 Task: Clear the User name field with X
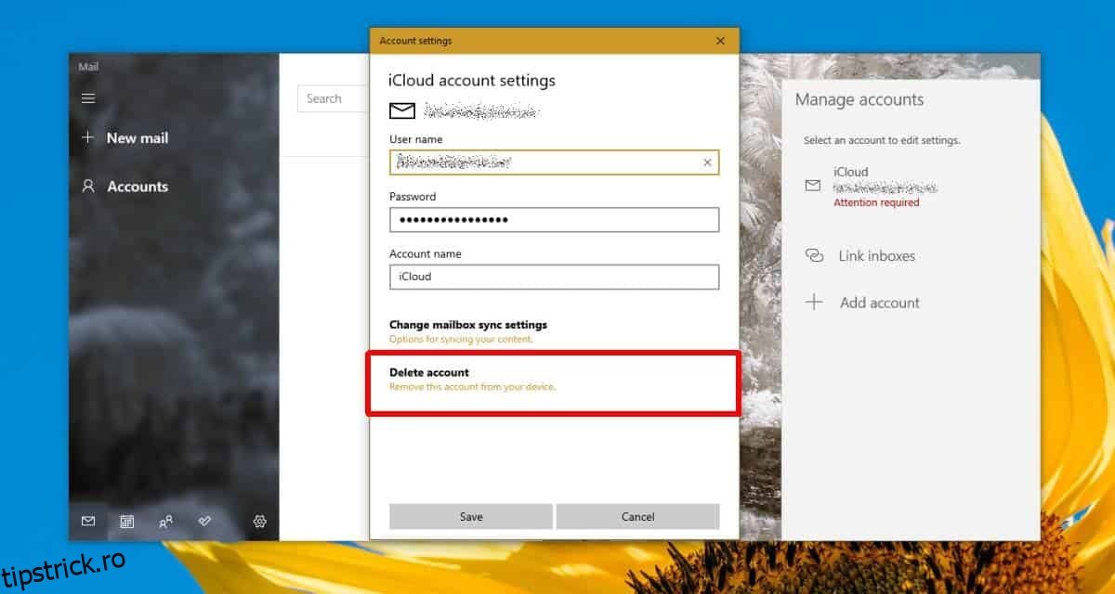[x=707, y=162]
